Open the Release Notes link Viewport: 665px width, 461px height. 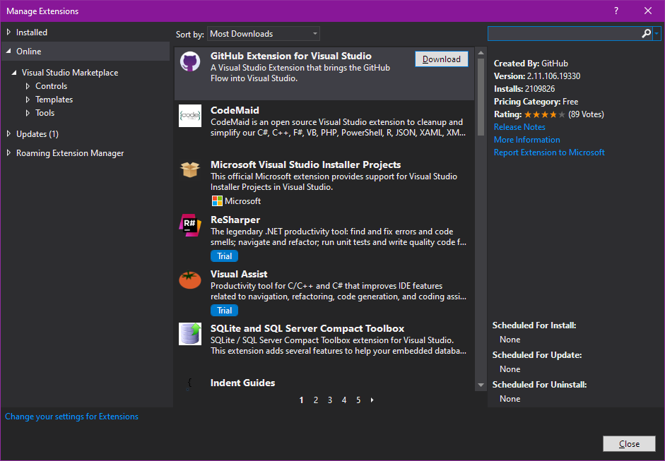pos(519,127)
